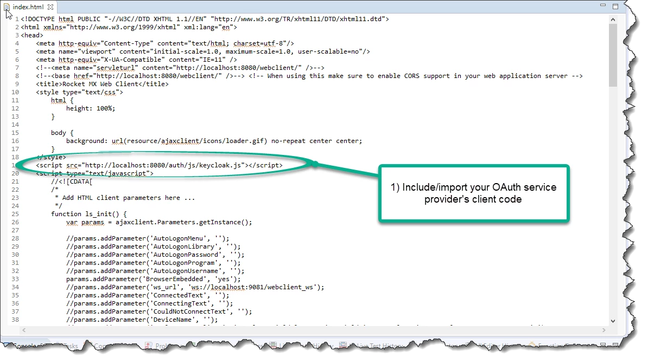Click the 'AutoLogonProgram' parameter line
This screenshot has height=364, width=648.
[154, 263]
